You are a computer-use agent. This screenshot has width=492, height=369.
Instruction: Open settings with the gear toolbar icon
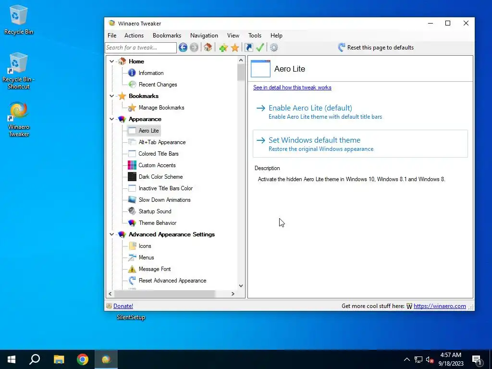pos(274,48)
